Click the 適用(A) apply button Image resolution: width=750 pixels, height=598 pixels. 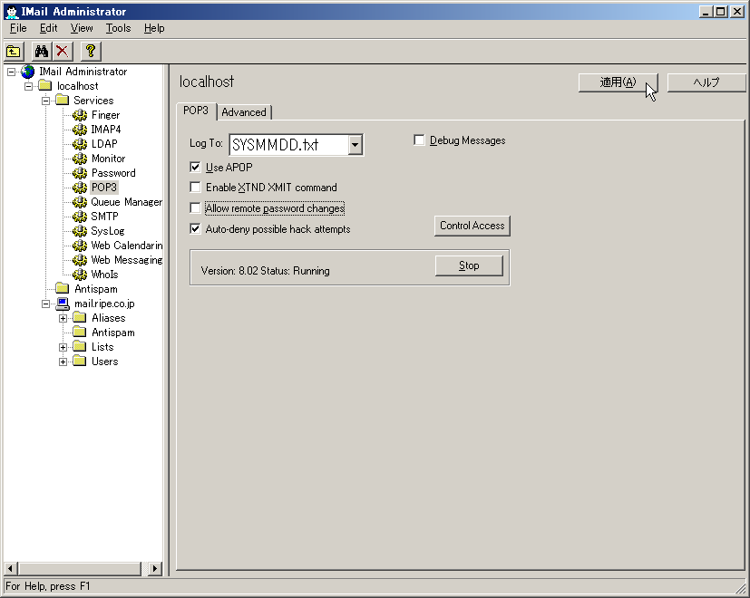tap(618, 82)
